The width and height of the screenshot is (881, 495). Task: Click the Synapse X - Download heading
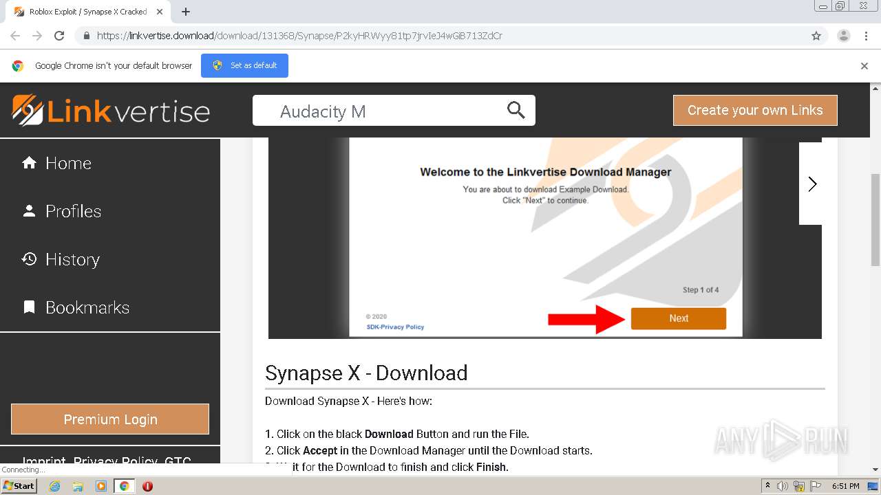pos(366,373)
